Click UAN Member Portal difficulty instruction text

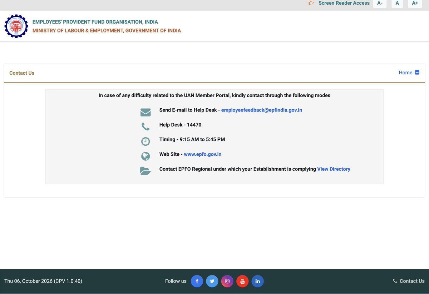pos(214,95)
